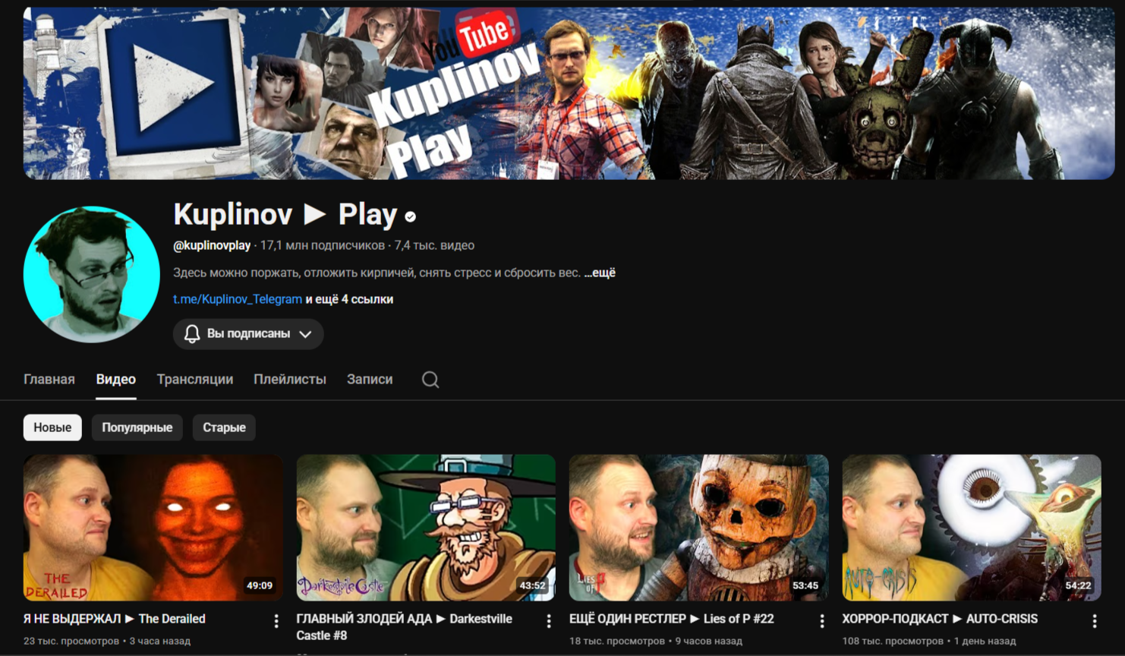Image resolution: width=1125 pixels, height=656 pixels.
Task: Play the AUTO-CRISIS video thumbnail
Action: click(972, 528)
